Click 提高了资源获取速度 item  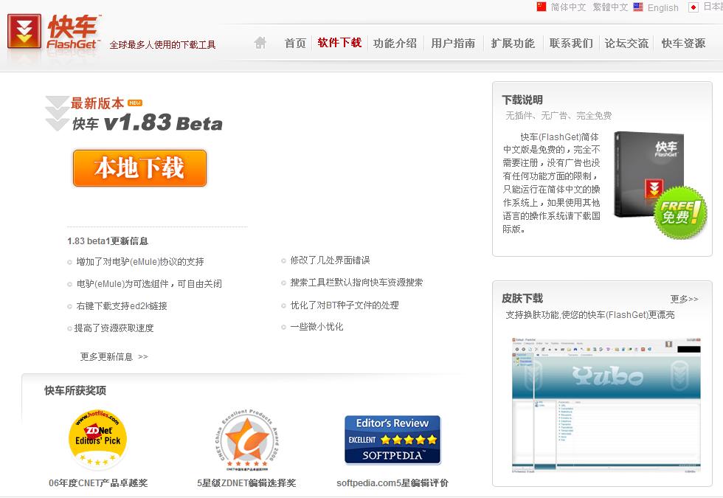(x=114, y=328)
